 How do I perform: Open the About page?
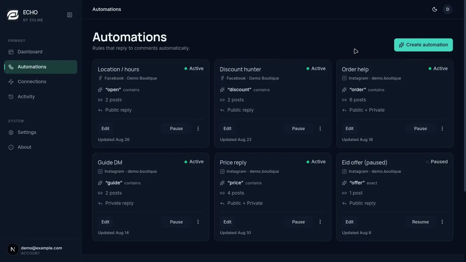point(40,147)
